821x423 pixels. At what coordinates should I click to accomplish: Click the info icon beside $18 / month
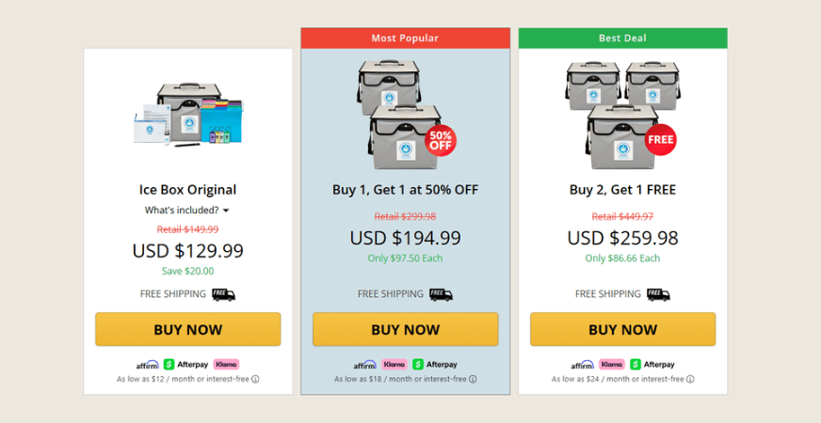coord(473,380)
